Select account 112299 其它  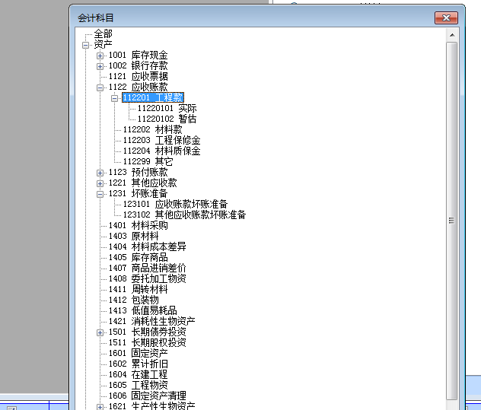click(148, 161)
